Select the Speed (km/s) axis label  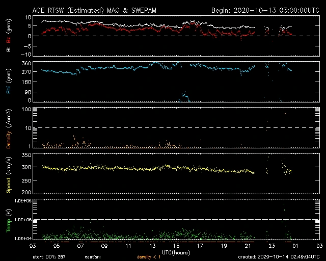[x=8, y=172]
